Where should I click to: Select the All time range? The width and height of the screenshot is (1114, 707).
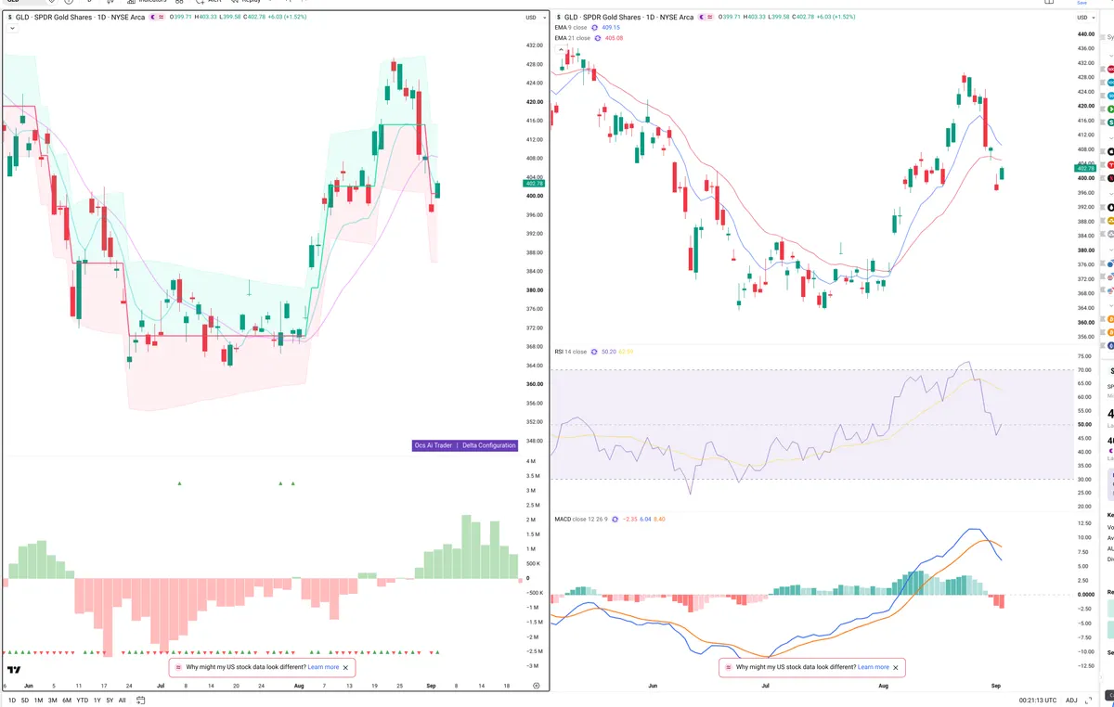point(123,701)
